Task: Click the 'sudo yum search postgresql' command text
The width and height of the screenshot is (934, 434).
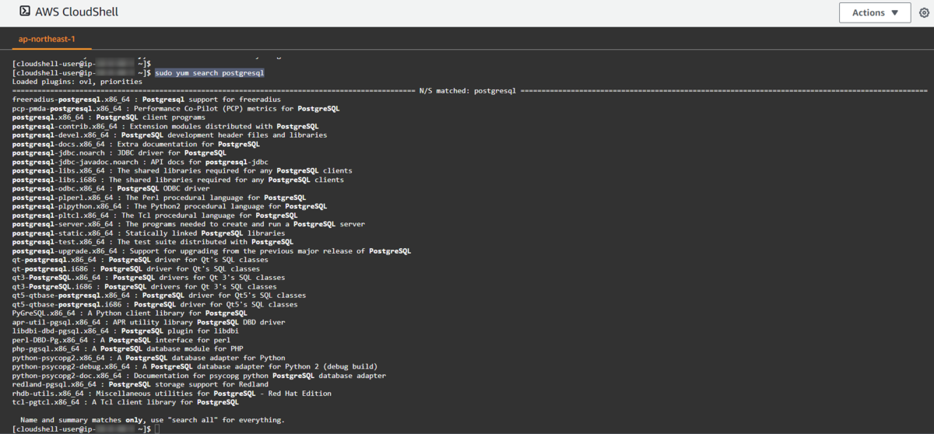Action: [210, 72]
